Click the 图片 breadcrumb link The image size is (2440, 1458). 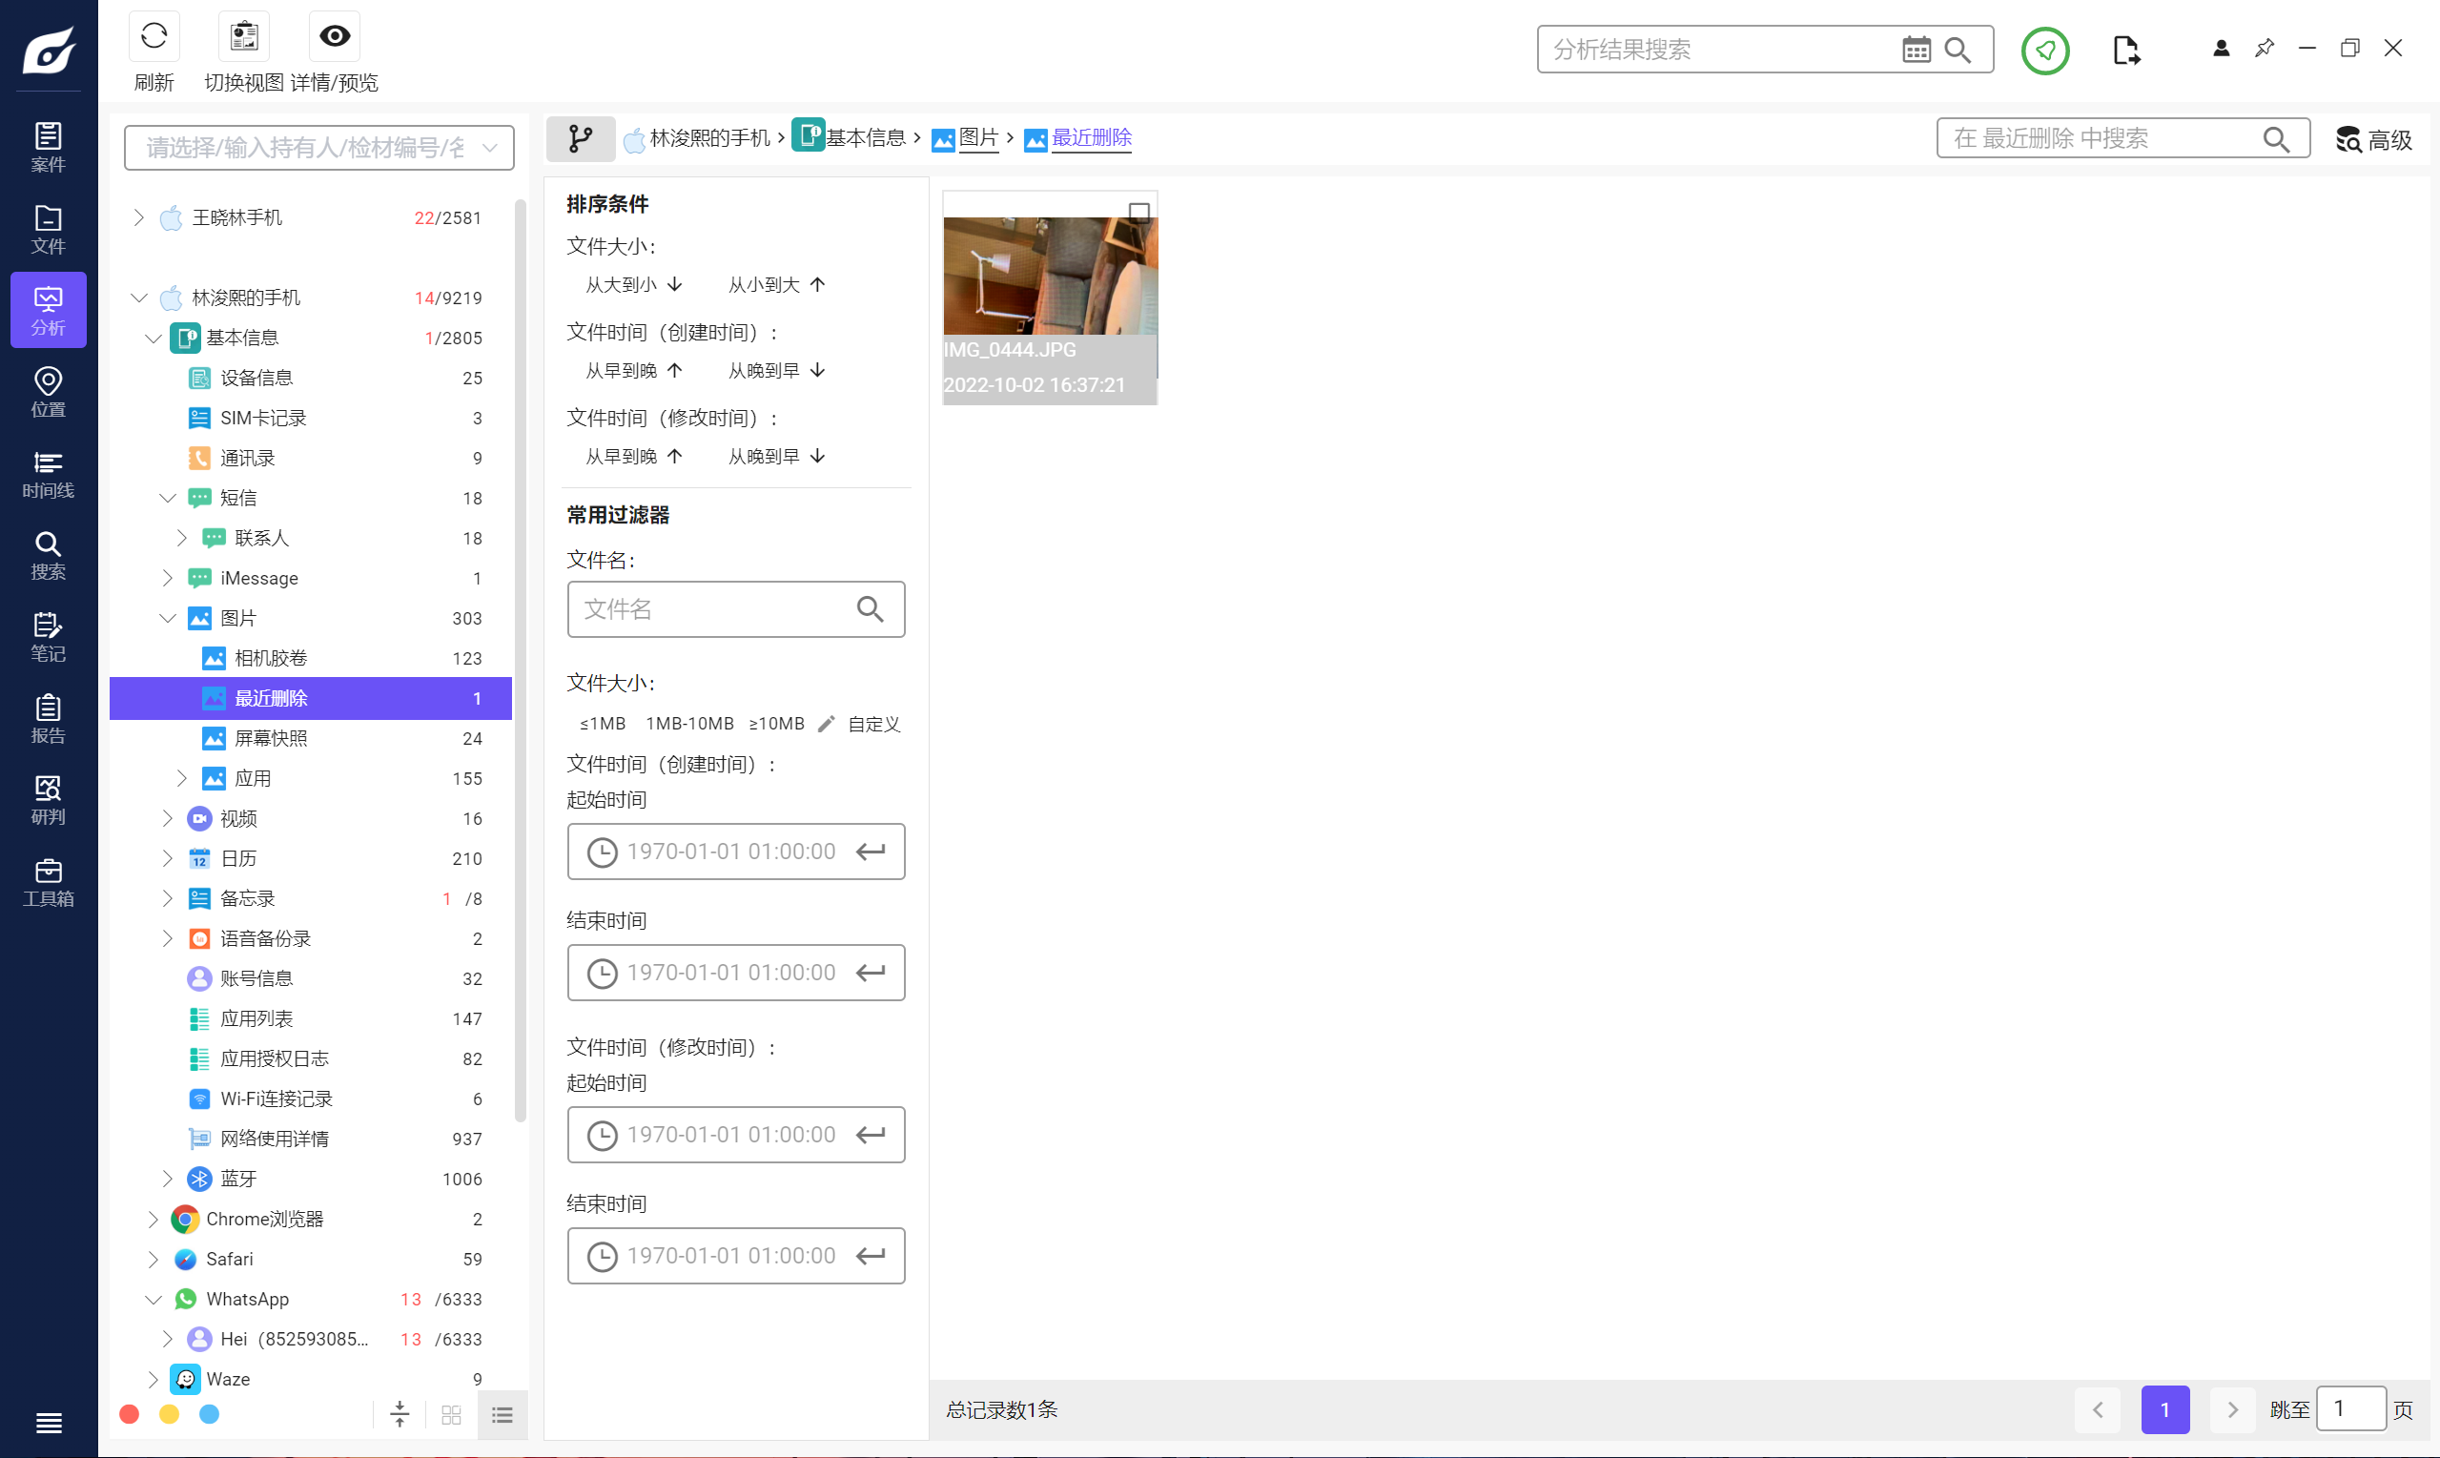click(977, 138)
